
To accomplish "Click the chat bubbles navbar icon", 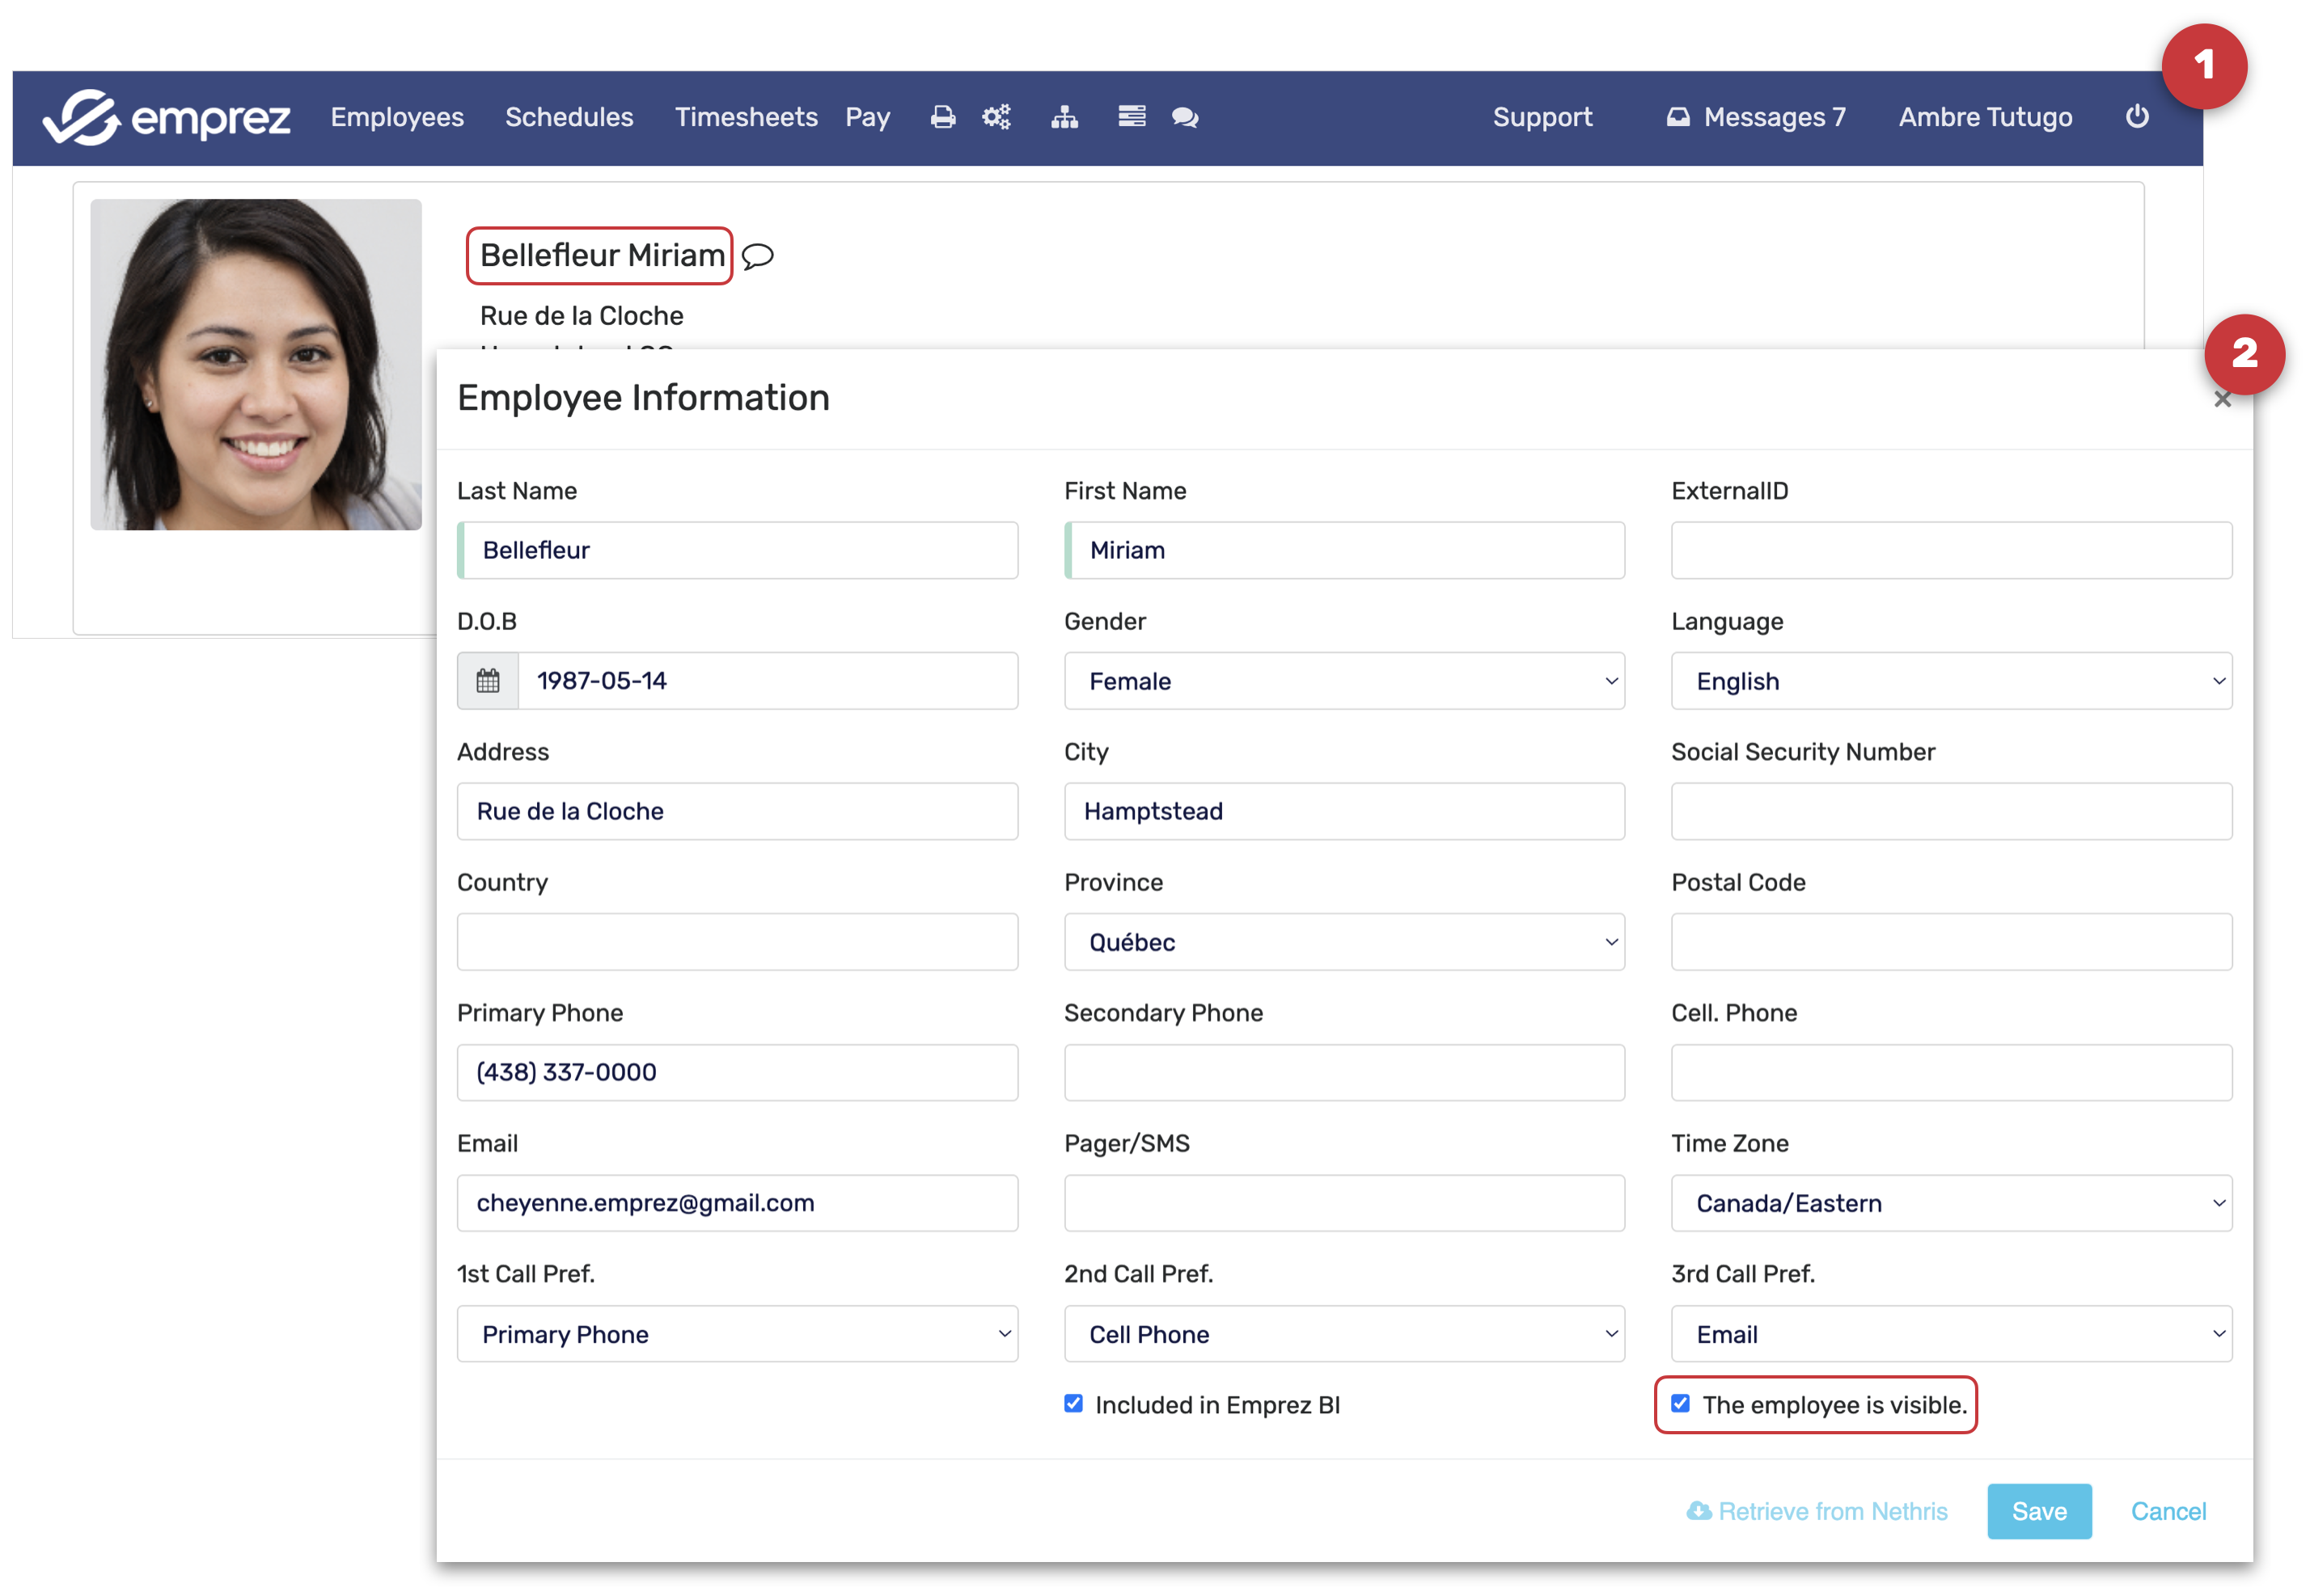I will pyautogui.click(x=1184, y=117).
